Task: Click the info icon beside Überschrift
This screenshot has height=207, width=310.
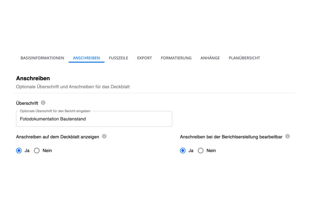Action: [43, 103]
